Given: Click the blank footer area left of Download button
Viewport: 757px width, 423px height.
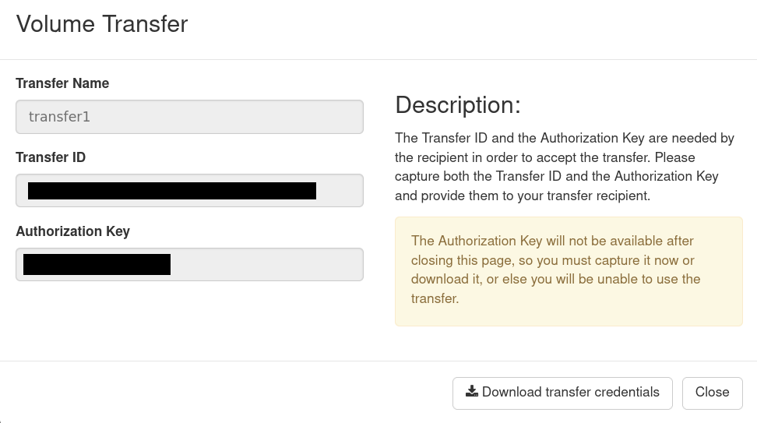Looking at the screenshot, I should pyautogui.click(x=226, y=392).
